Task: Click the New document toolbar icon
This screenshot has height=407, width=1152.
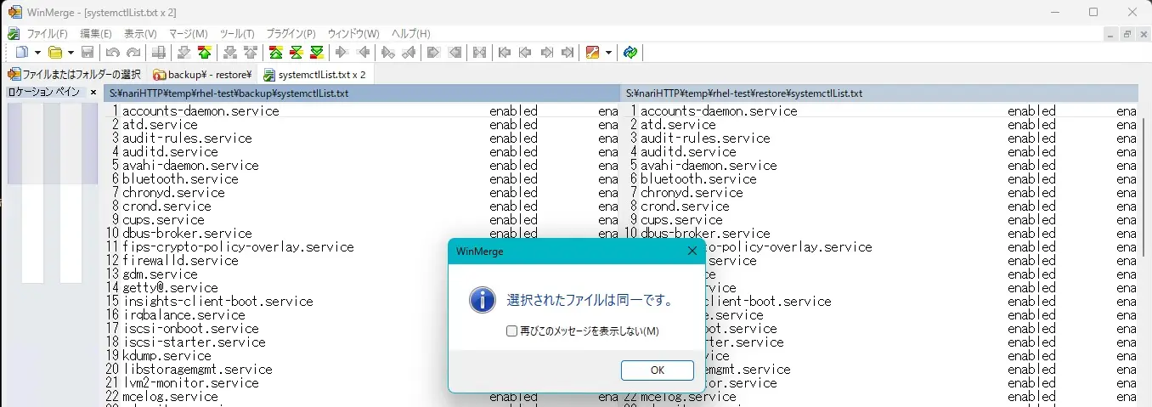Action: [x=22, y=53]
